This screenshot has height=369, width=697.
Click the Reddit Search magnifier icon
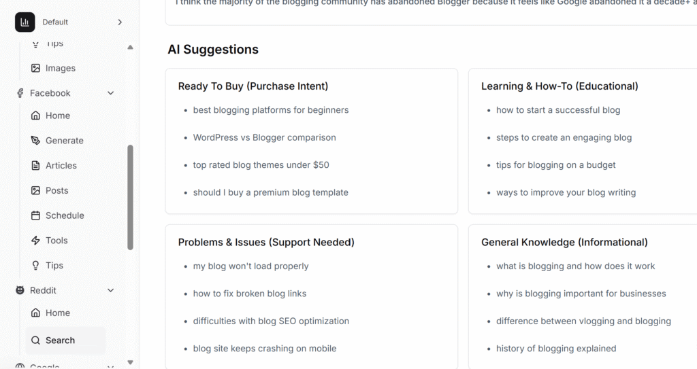pos(35,340)
